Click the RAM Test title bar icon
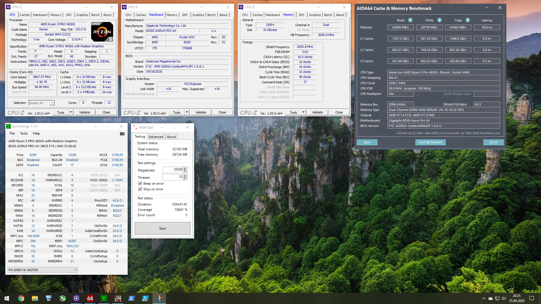The image size is (541, 304). (135, 127)
